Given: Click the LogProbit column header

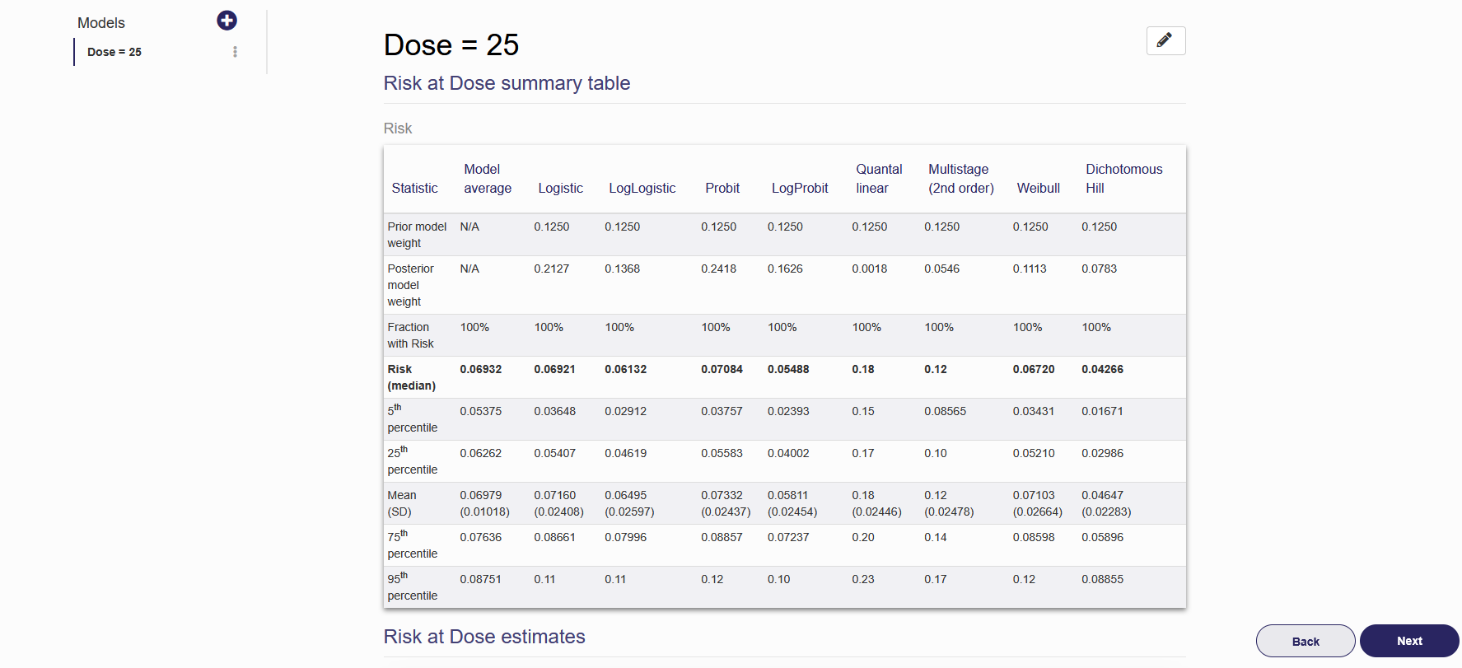Looking at the screenshot, I should [x=799, y=189].
